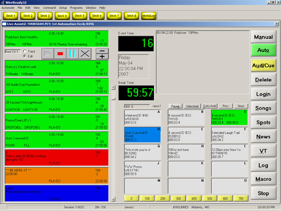281x211 pixels.
Task: Select hotkey bank 0
Action: click(x=132, y=199)
